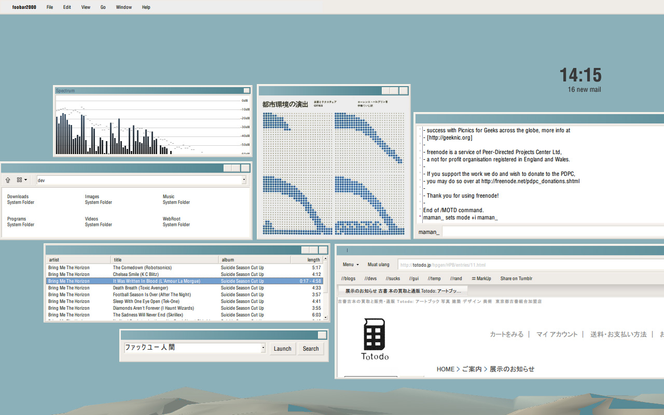
Task: Open the File menu
Action: pos(50,7)
